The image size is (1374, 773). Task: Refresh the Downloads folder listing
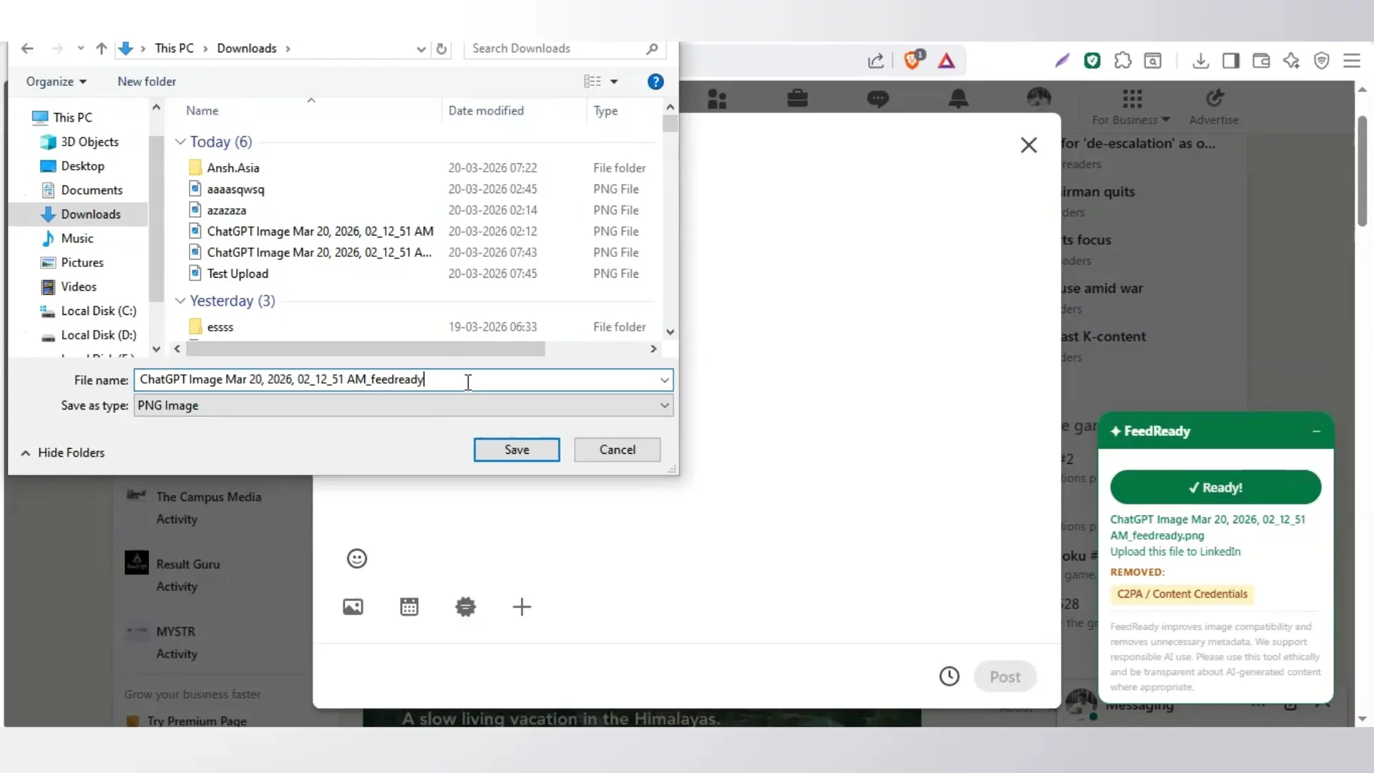pyautogui.click(x=442, y=49)
